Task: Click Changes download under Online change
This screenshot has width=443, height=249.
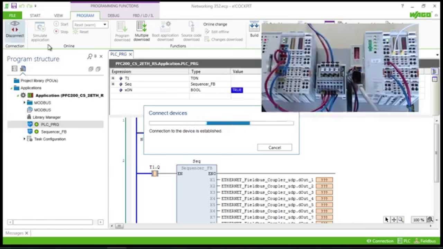Action: pos(224,39)
